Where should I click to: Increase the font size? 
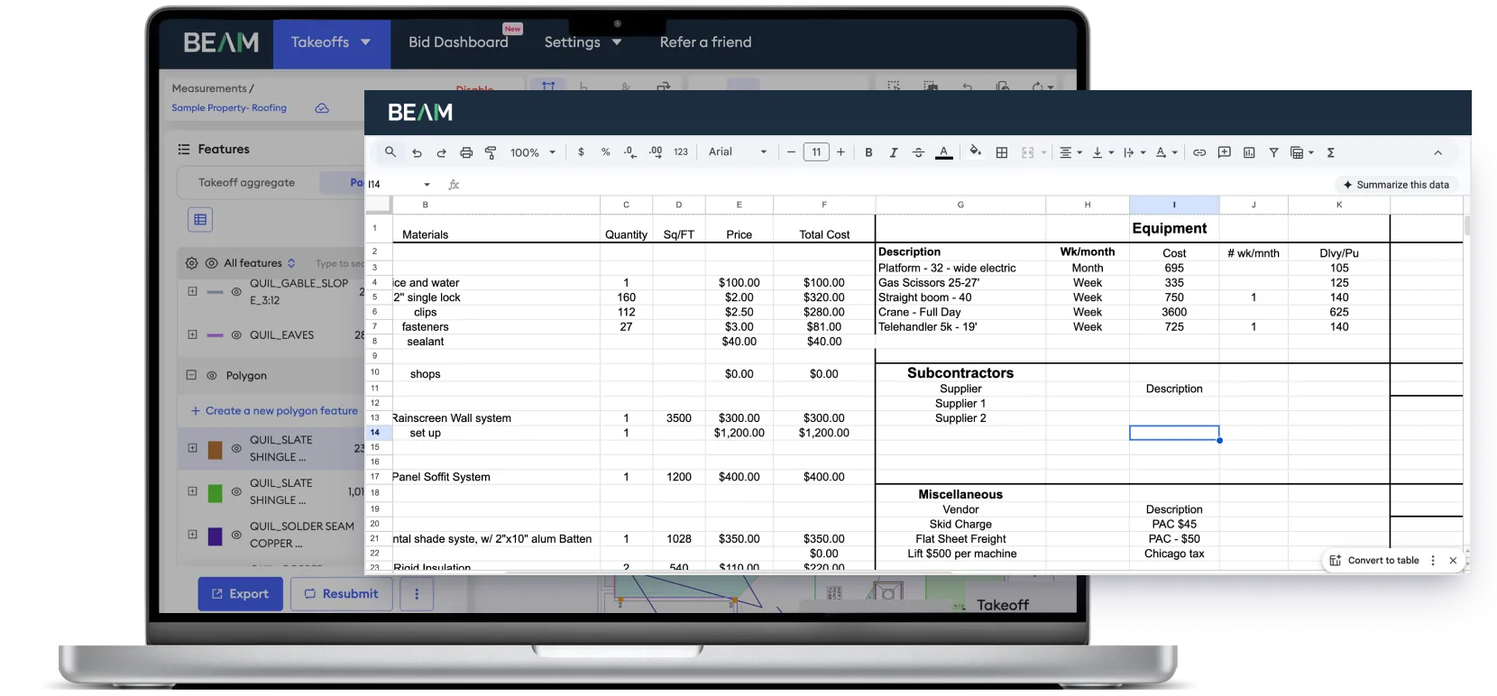[x=840, y=152]
